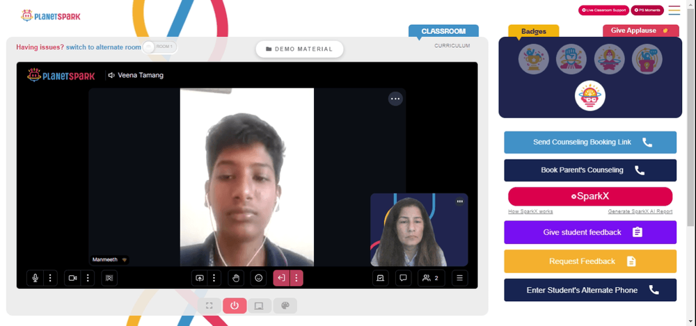Switch to the CLASSROOM tab
Image resolution: width=696 pixels, height=326 pixels.
point(443,31)
